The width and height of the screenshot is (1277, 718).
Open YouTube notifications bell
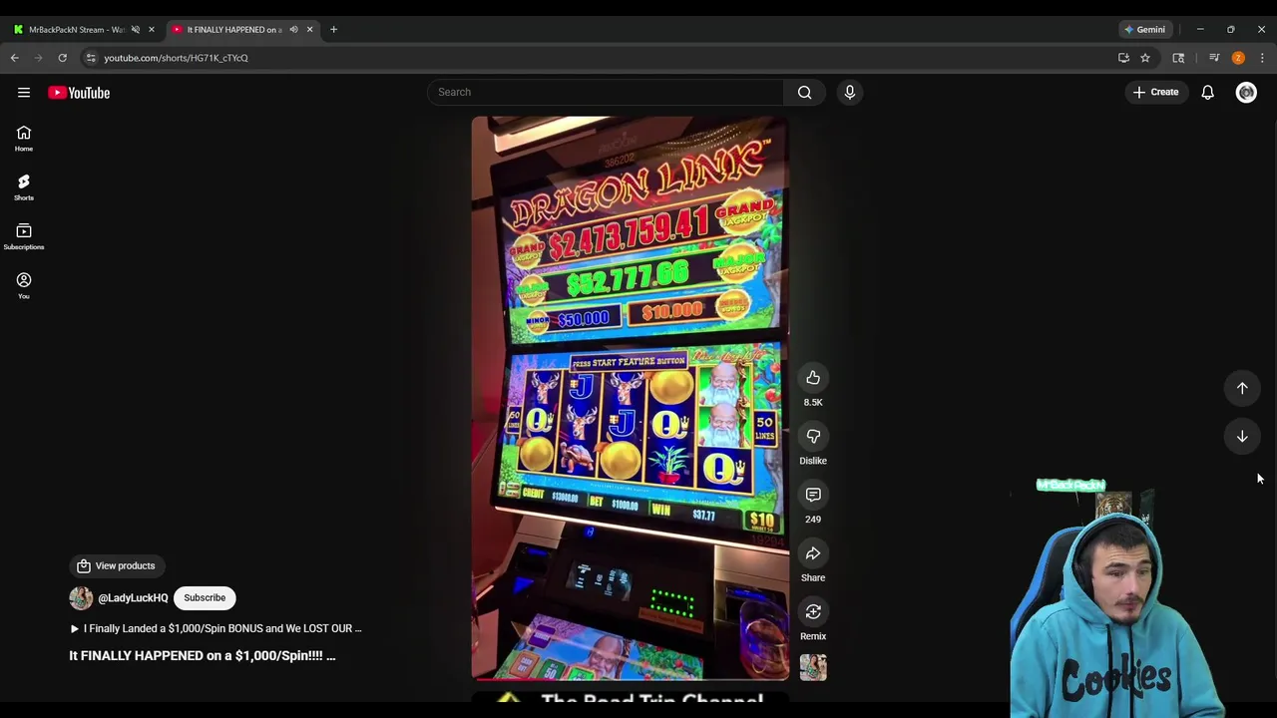point(1207,92)
